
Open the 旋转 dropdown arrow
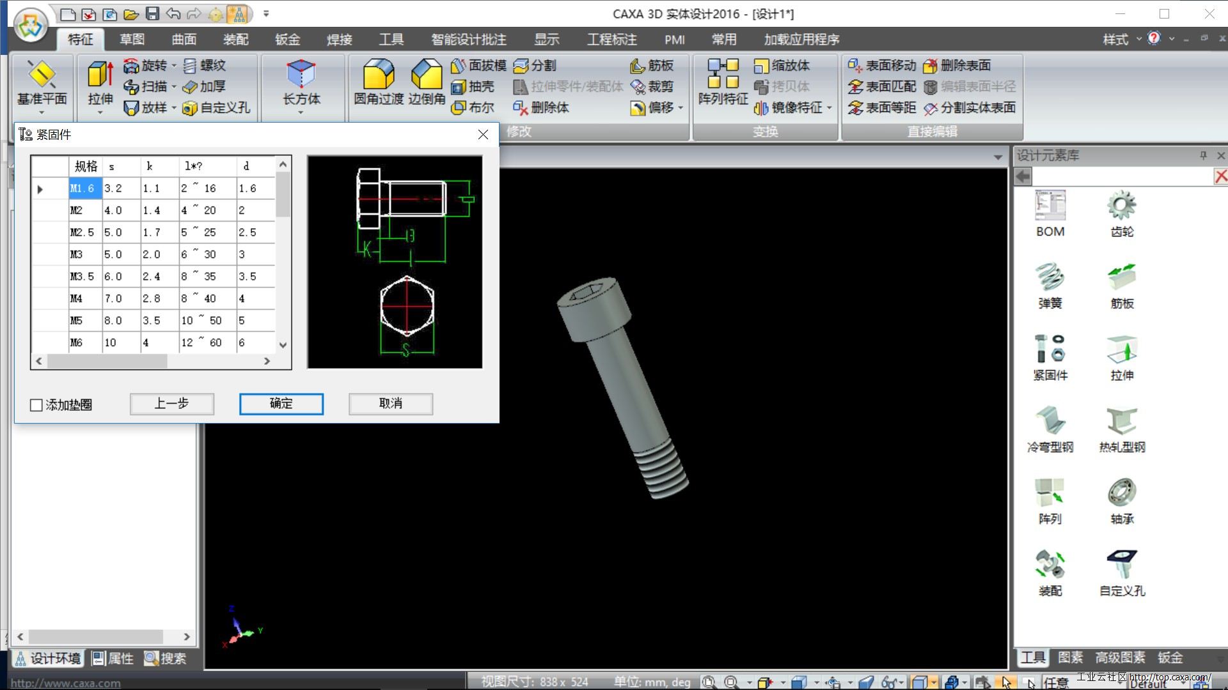click(x=173, y=65)
